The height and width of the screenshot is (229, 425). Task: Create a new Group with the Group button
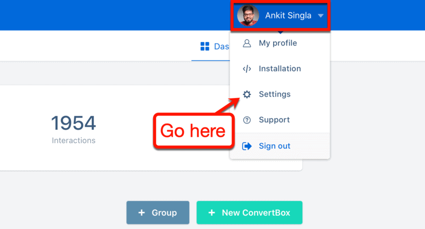pyautogui.click(x=158, y=213)
